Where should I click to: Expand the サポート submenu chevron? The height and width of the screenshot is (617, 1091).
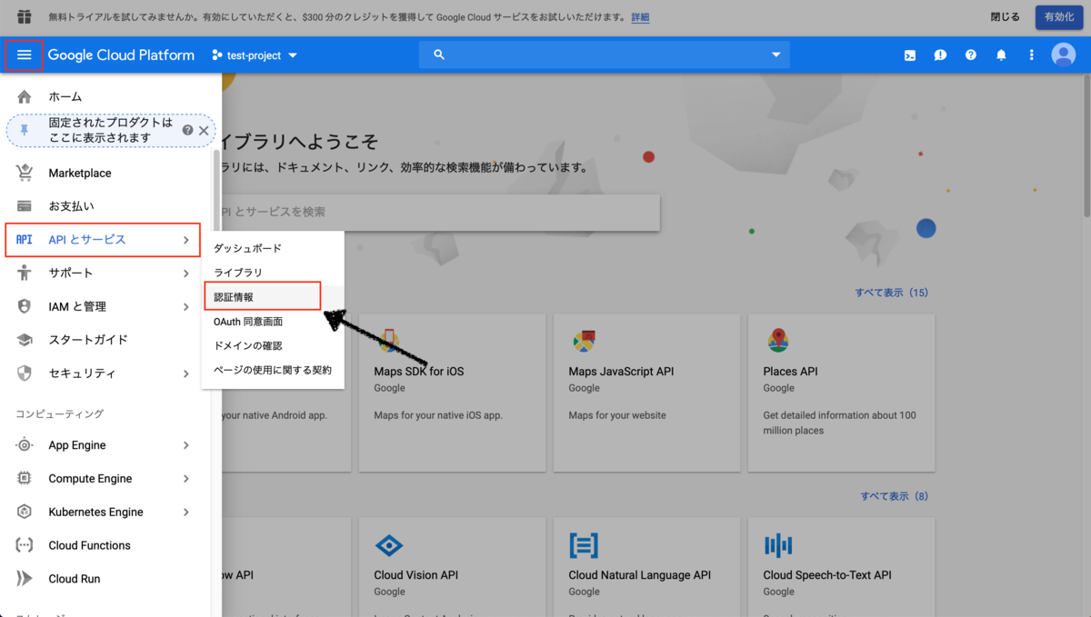click(x=185, y=273)
